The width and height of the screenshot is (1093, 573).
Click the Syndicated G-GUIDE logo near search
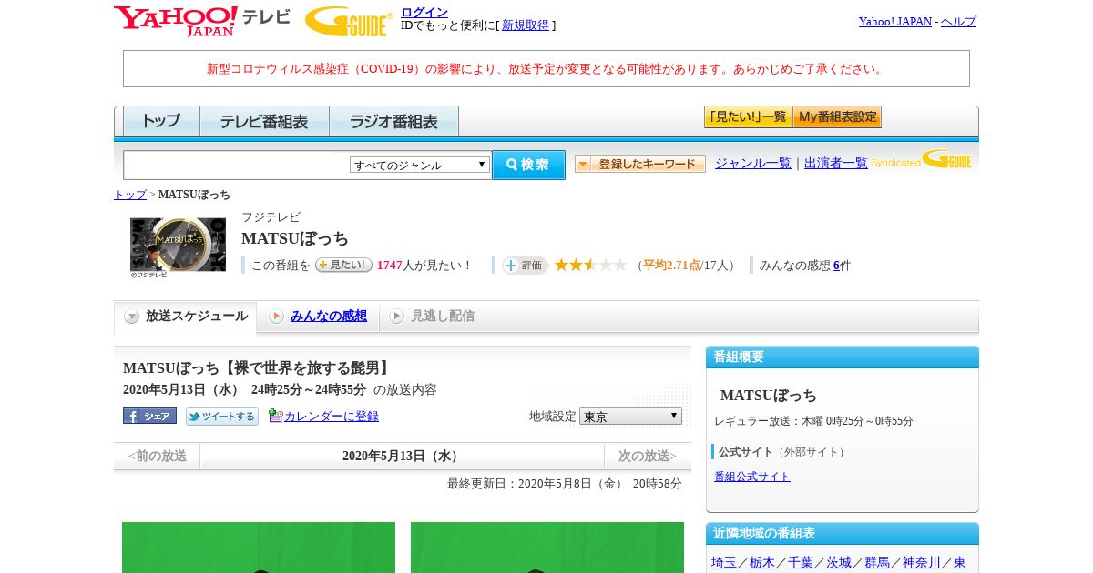pos(921,160)
